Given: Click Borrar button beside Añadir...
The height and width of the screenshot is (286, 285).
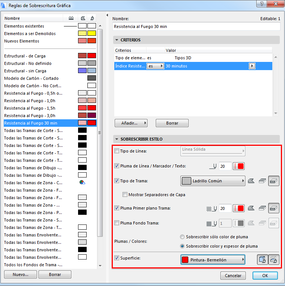Looking at the screenshot, I should pos(172,123).
